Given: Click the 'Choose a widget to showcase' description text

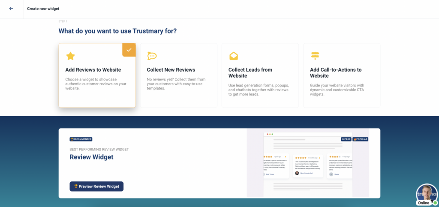Looking at the screenshot, I should 95,84.
